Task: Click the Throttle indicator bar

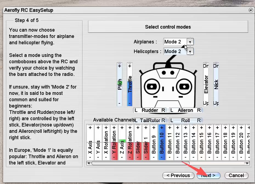Action: point(130,84)
